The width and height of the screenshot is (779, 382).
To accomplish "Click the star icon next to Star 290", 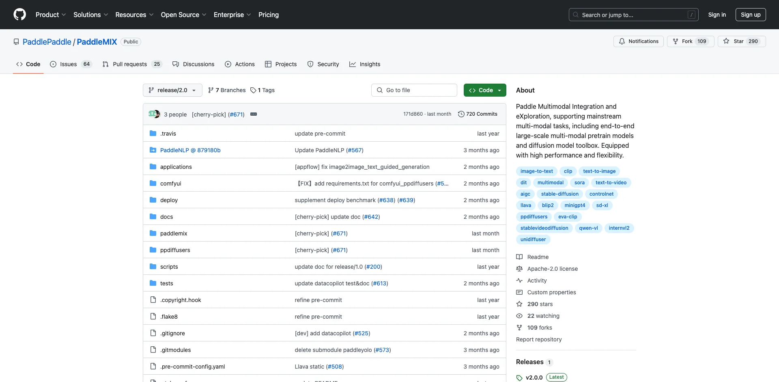I will click(x=726, y=41).
